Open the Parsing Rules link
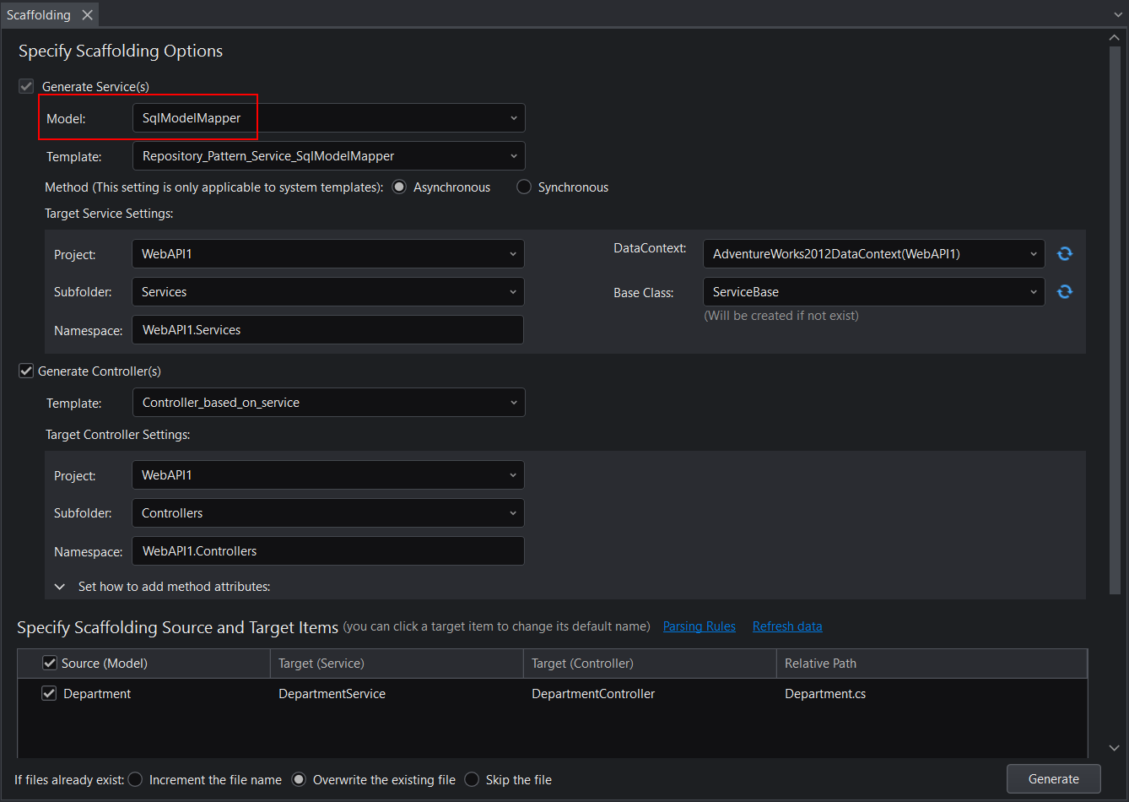 pos(699,626)
